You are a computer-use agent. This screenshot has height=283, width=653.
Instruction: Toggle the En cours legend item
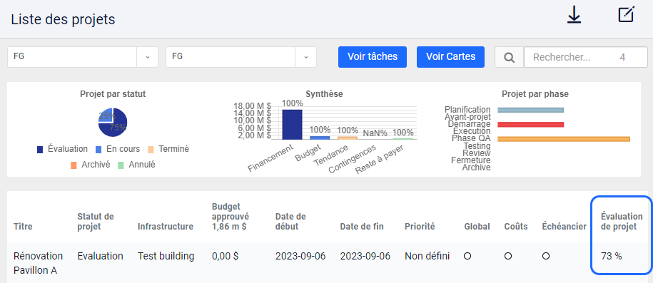tap(118, 149)
